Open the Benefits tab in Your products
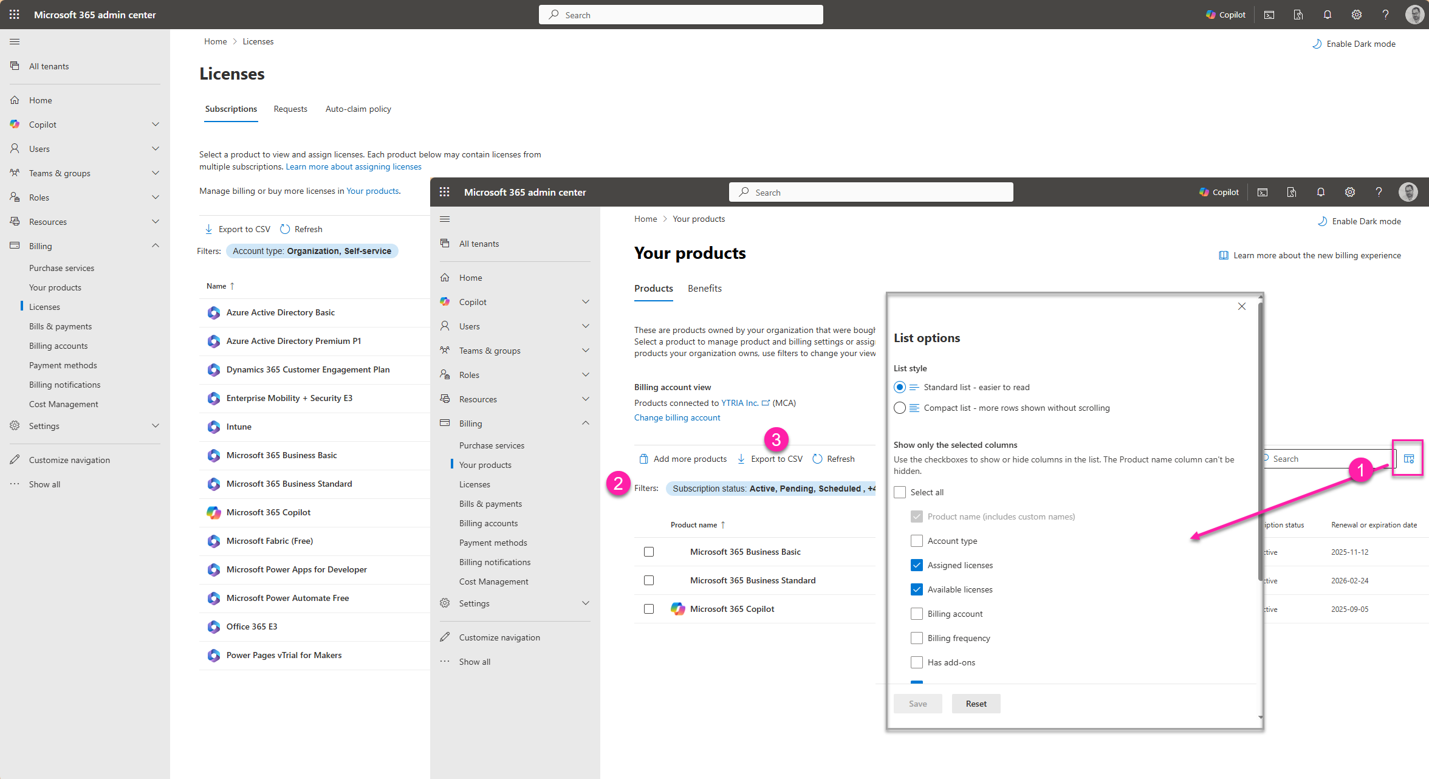This screenshot has width=1429, height=779. point(704,289)
